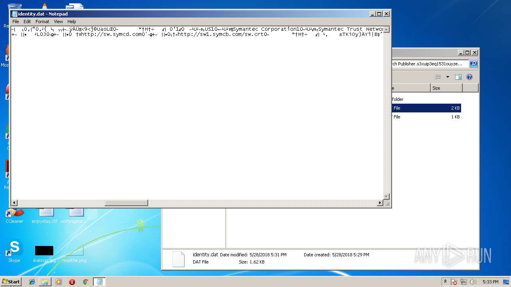The height and width of the screenshot is (287, 511).
Task: Open enjoystay.rtf desktop file
Action: pyautogui.click(x=44, y=215)
